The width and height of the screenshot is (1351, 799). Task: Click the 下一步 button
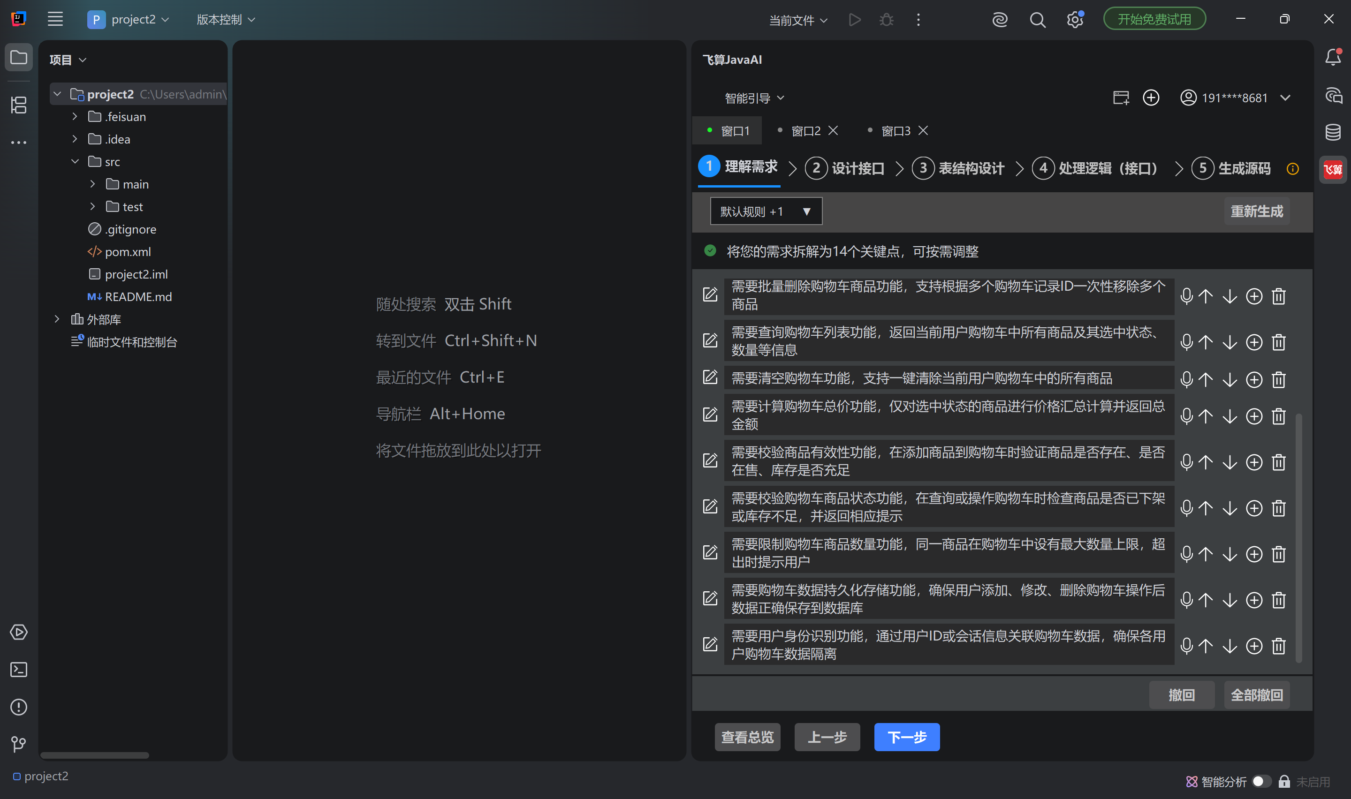[x=907, y=737]
